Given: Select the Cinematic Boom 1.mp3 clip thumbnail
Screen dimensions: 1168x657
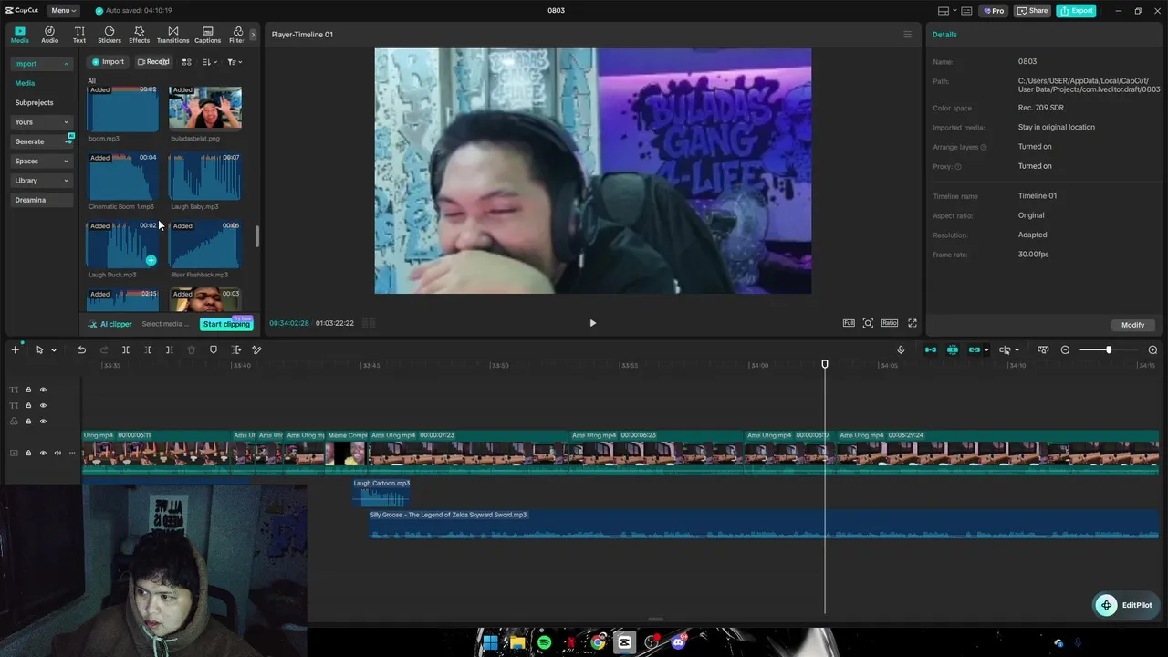Looking at the screenshot, I should [x=122, y=176].
